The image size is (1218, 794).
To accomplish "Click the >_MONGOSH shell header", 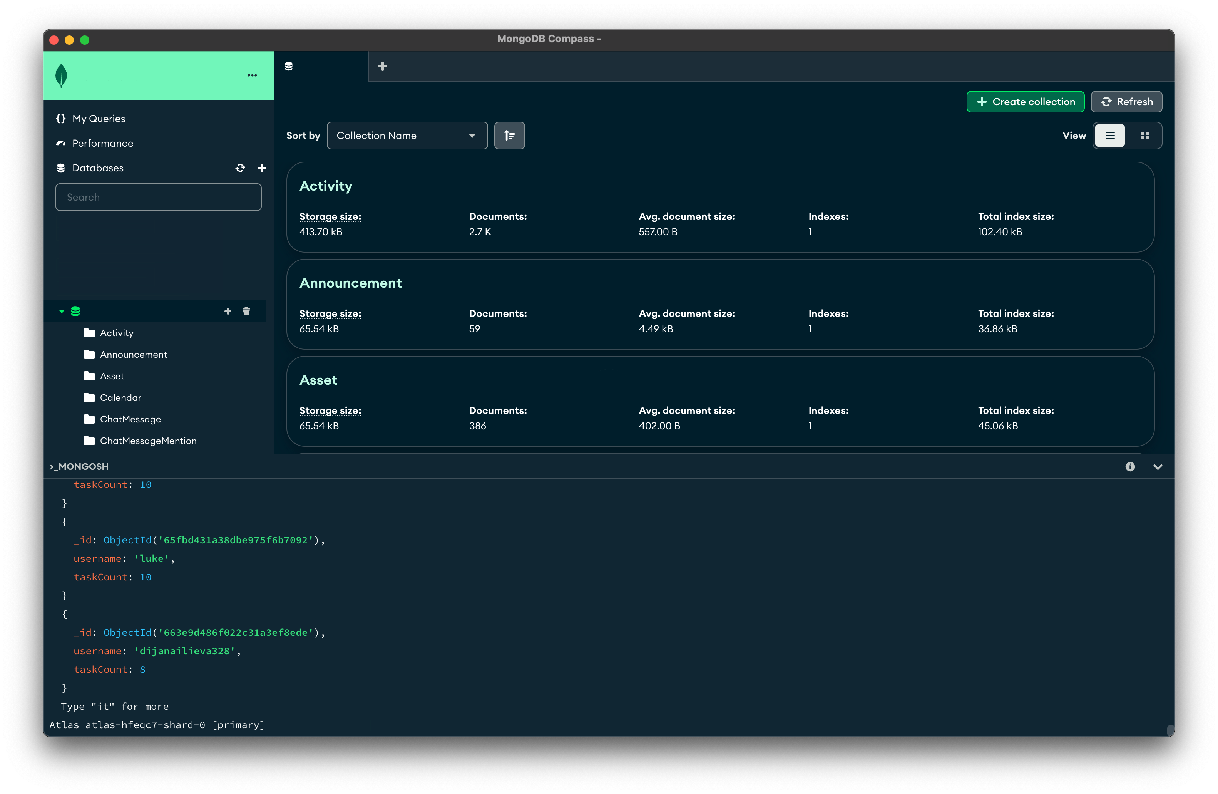I will [x=79, y=466].
